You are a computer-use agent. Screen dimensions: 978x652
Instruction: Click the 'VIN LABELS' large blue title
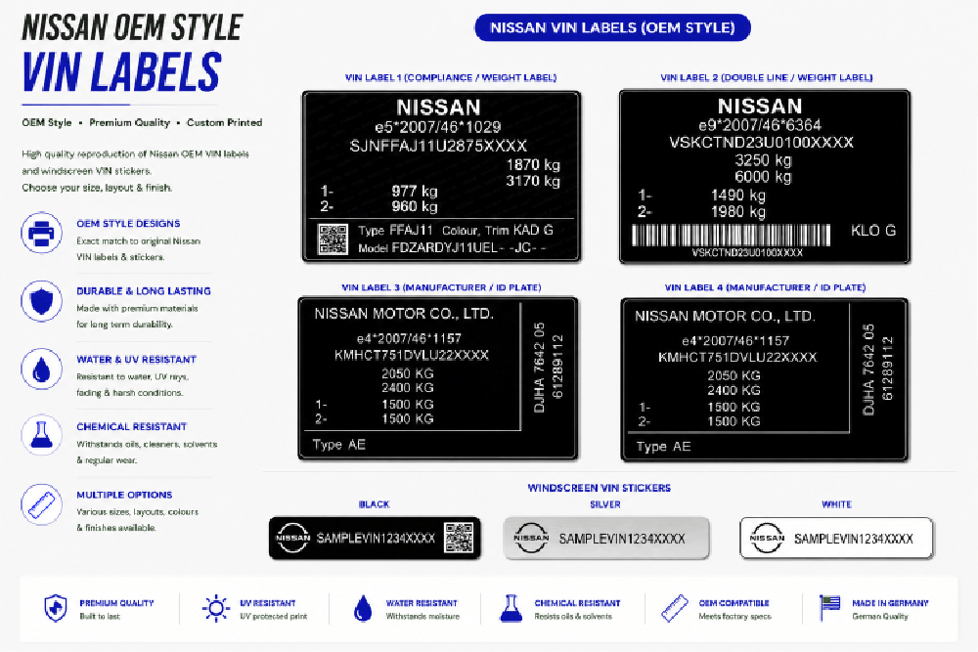(x=121, y=72)
